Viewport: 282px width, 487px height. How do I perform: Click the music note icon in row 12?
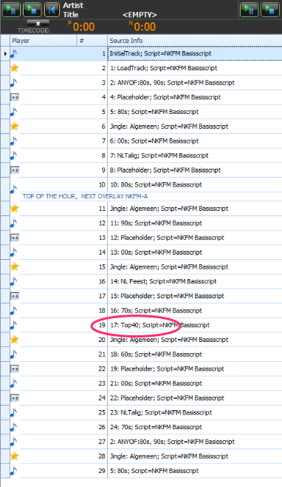click(x=14, y=223)
